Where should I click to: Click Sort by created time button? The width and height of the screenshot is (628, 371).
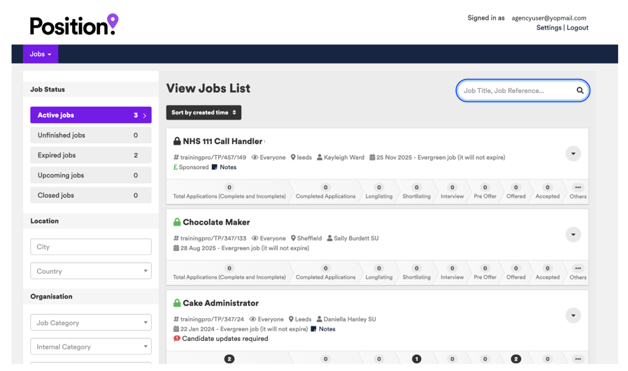204,112
